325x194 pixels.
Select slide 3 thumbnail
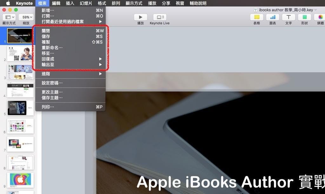click(x=20, y=72)
